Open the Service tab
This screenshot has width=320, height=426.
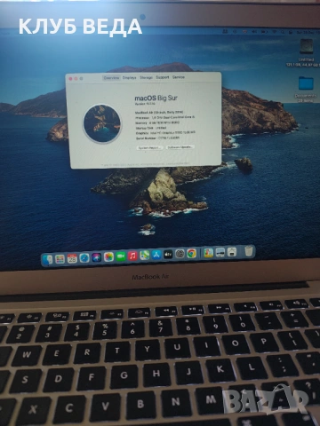click(x=179, y=77)
